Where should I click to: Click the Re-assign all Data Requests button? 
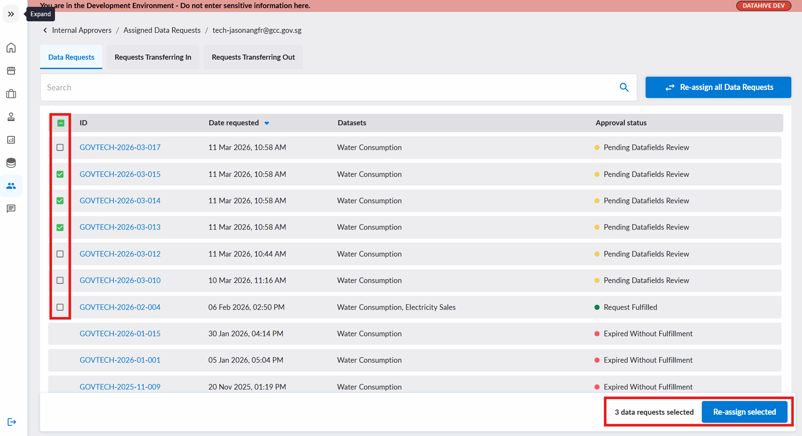[x=718, y=87]
